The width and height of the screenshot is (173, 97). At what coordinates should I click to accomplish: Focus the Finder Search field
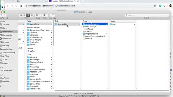coord(147,15)
